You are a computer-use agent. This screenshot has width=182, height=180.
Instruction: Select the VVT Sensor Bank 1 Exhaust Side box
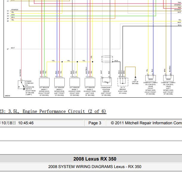pyautogui.click(x=75, y=82)
